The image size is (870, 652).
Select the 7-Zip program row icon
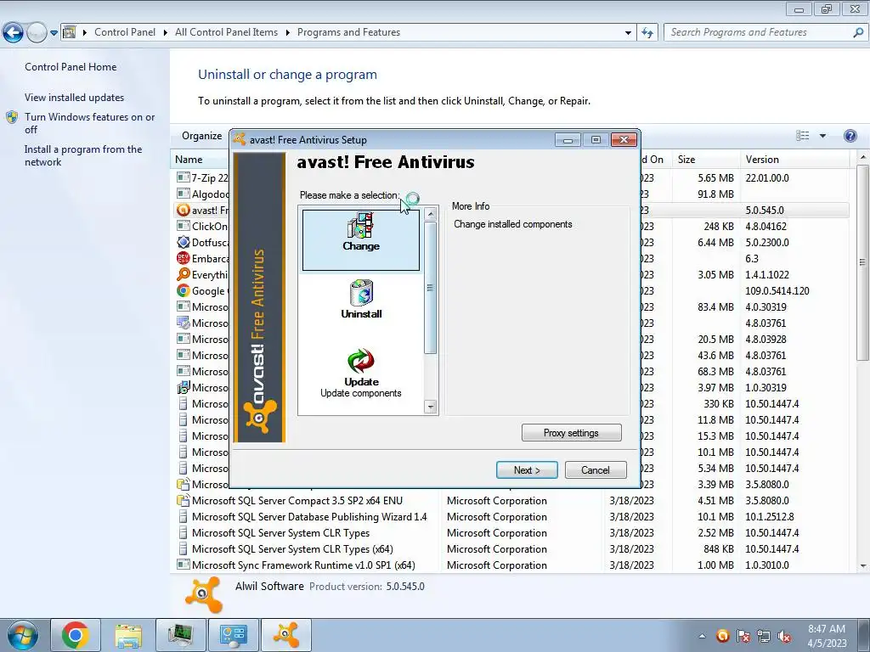184,177
